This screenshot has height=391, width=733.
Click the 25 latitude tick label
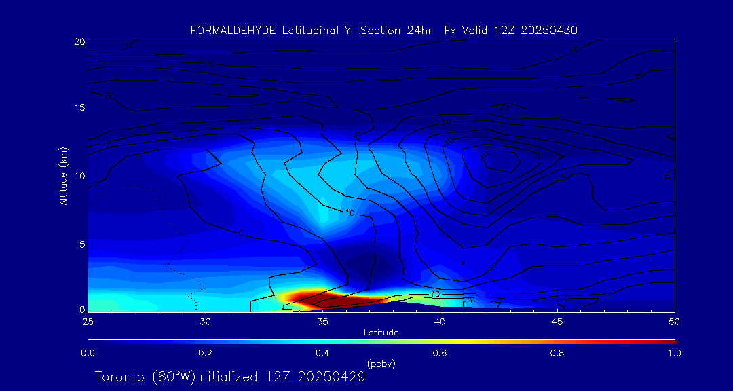click(88, 321)
